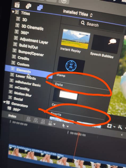126x168 pixels.
Task: Open the Transform options dropdown chevron
Action: [115, 127]
